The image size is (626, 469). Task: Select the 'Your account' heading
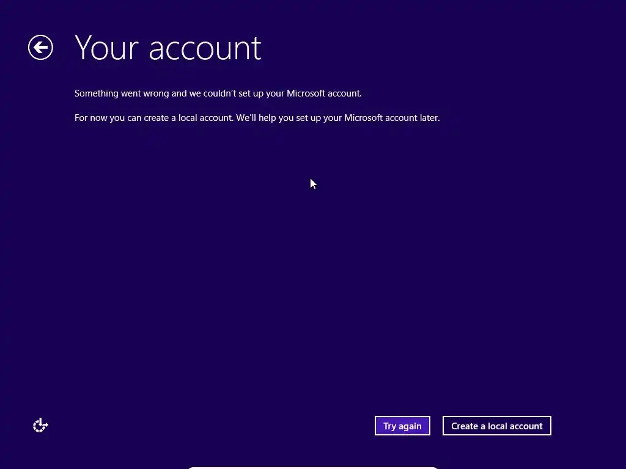(x=168, y=48)
